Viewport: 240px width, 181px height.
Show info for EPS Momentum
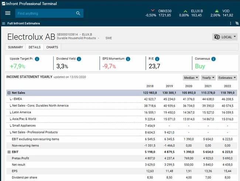(x=128, y=59)
